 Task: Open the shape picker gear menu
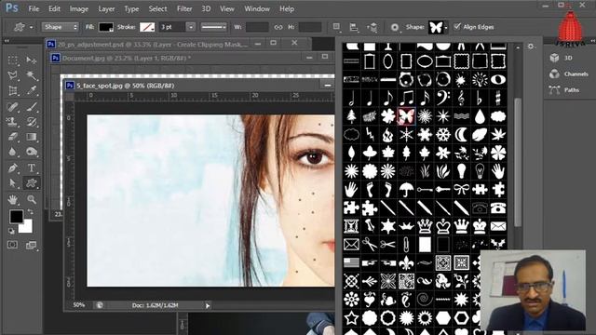click(531, 47)
